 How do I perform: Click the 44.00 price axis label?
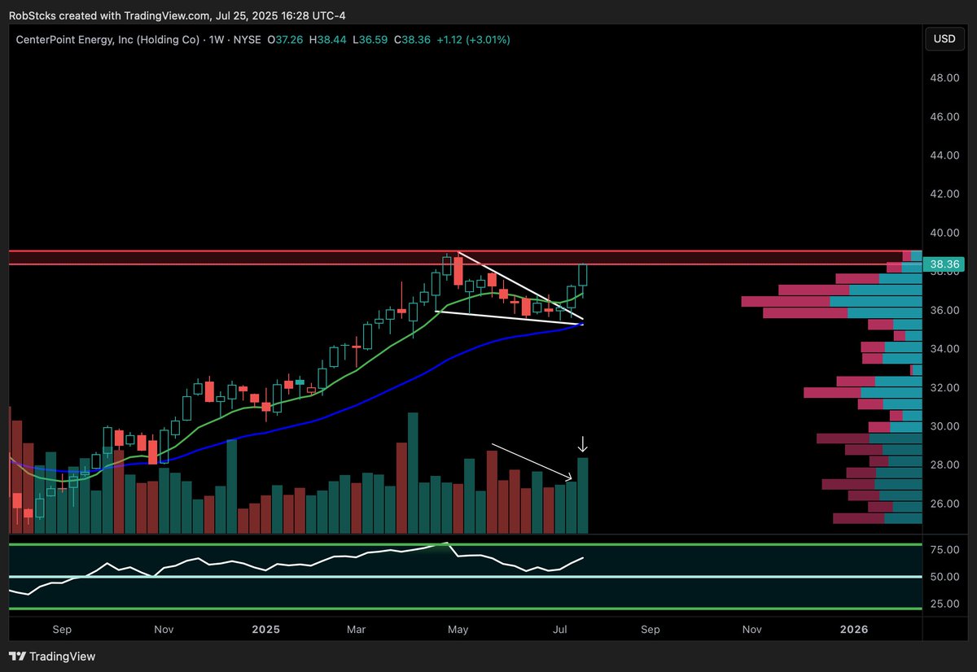pos(944,155)
